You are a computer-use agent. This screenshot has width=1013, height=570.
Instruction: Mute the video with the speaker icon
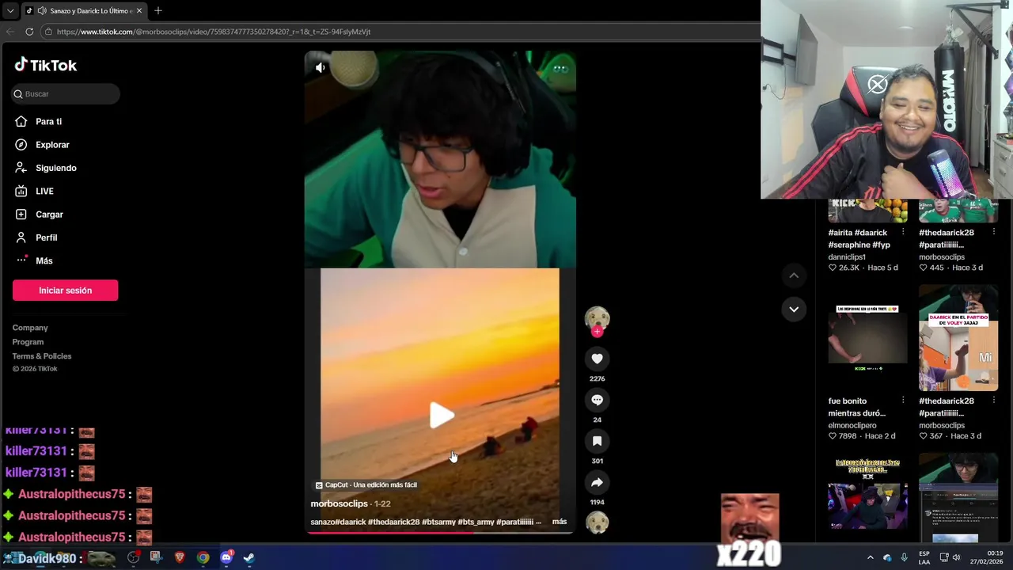click(320, 68)
